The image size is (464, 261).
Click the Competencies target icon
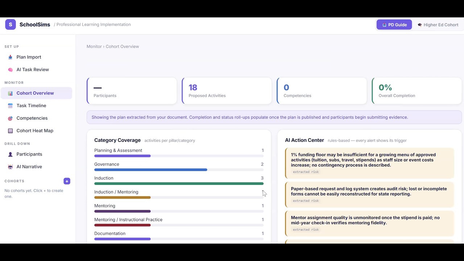pyautogui.click(x=10, y=118)
